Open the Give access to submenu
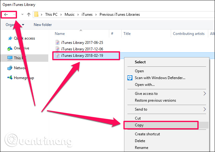Image resolution: width=215 pixels, height=152 pixels. point(146,94)
